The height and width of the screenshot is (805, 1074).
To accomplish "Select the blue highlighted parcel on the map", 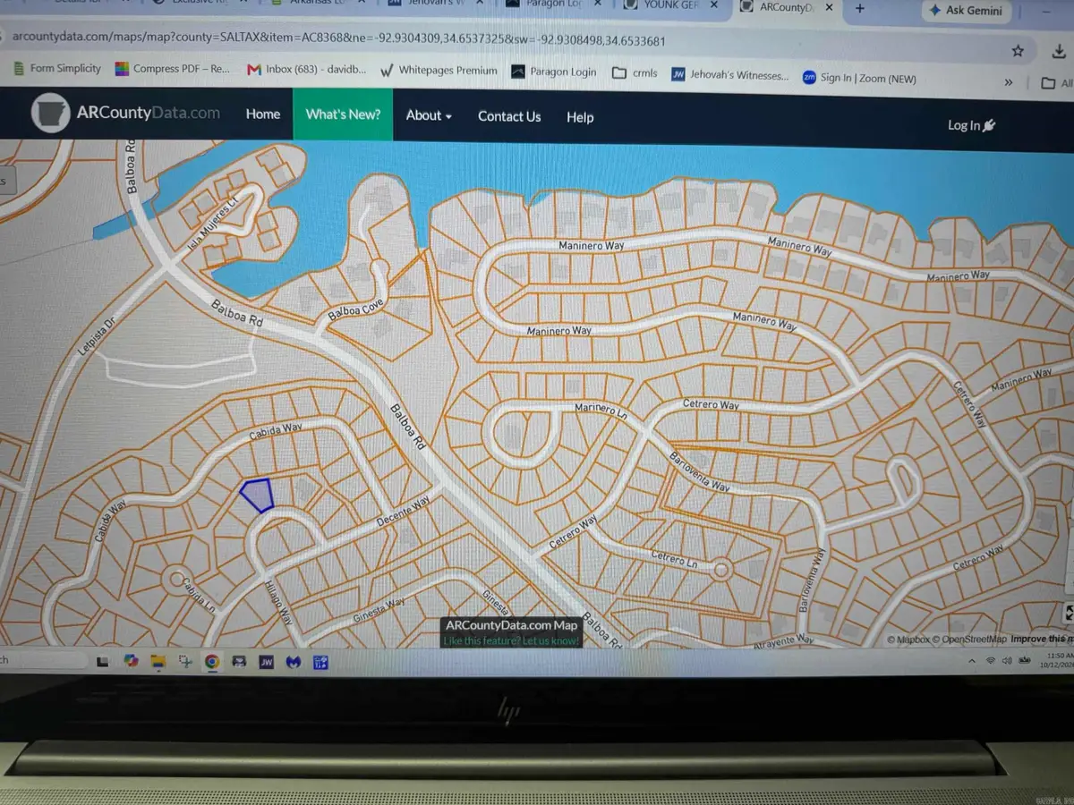I will (x=257, y=495).
